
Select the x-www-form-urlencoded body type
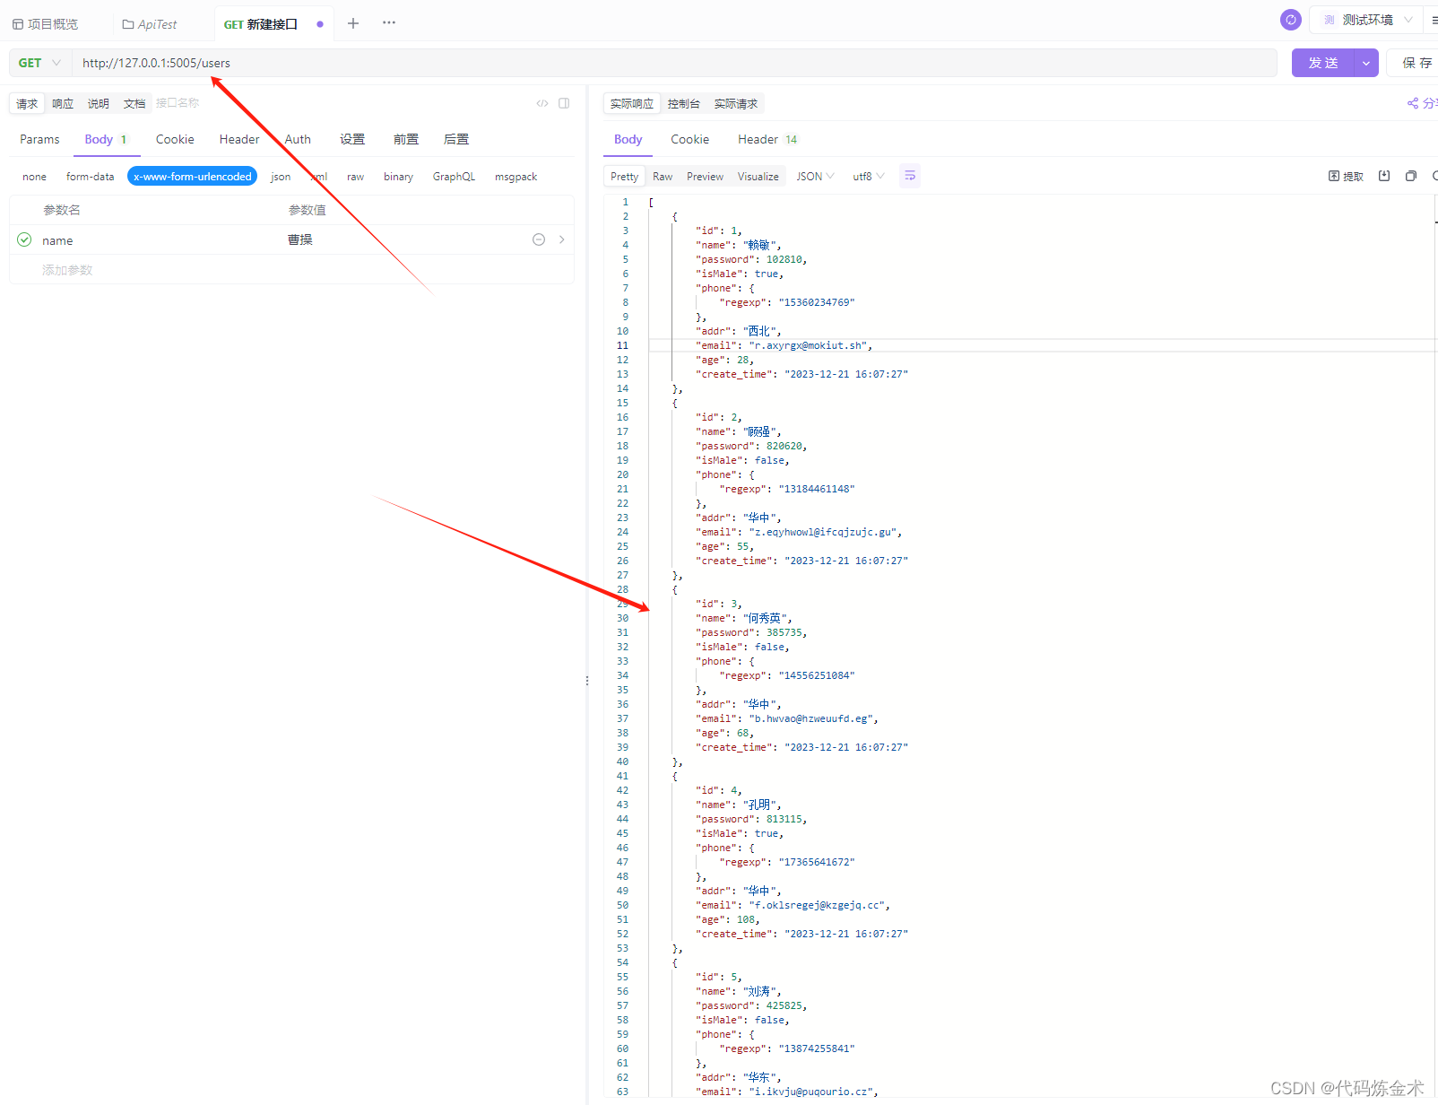pos(193,177)
